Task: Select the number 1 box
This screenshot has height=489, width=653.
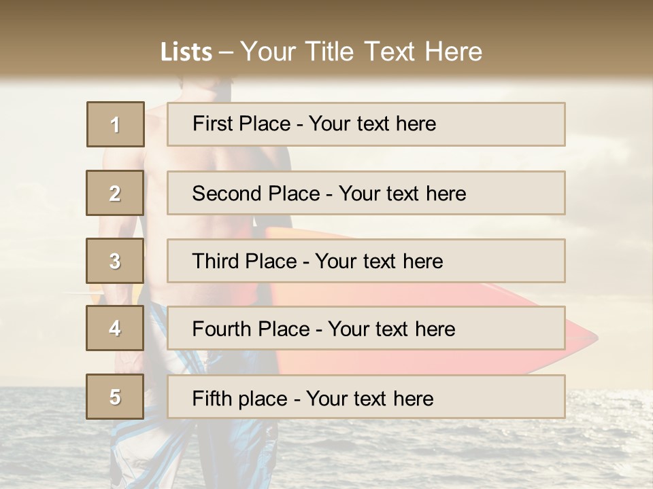Action: [x=116, y=124]
